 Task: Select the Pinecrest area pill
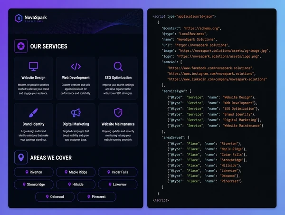click(96, 196)
